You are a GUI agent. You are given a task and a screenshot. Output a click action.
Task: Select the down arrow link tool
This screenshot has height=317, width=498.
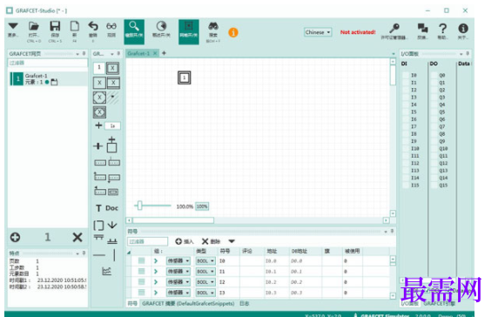(x=112, y=225)
